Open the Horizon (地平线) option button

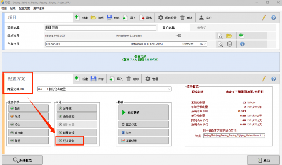pos(77,108)
